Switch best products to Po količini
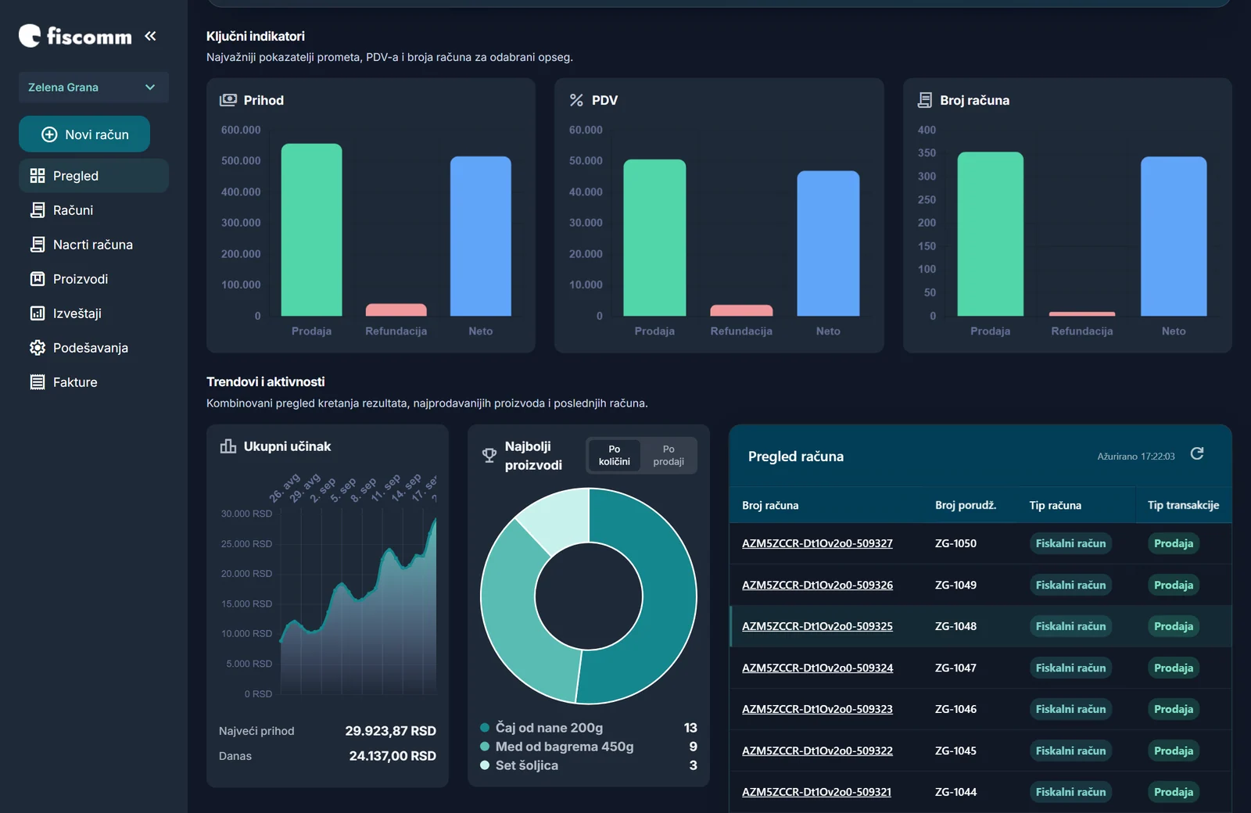 pos(615,456)
